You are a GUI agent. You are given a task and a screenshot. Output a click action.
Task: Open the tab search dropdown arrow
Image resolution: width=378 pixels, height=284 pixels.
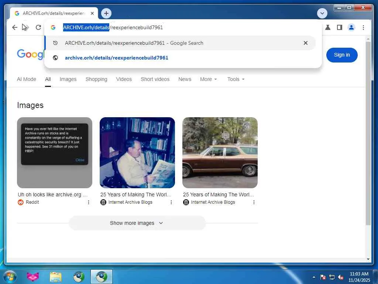[322, 13]
